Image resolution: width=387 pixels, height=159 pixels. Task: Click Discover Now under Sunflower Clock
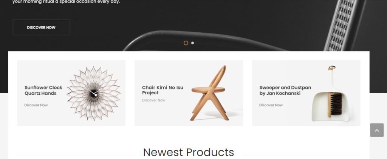pyautogui.click(x=36, y=105)
